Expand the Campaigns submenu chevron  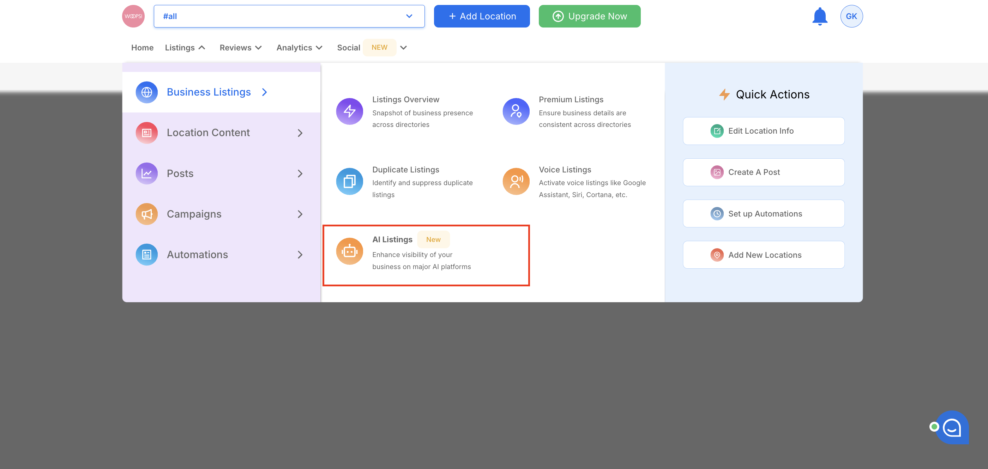300,214
